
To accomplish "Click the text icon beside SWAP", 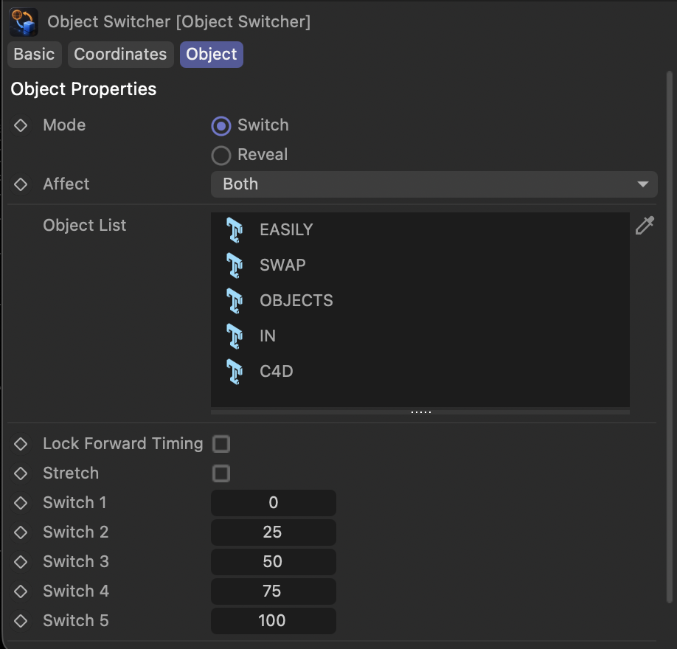I will pyautogui.click(x=235, y=265).
